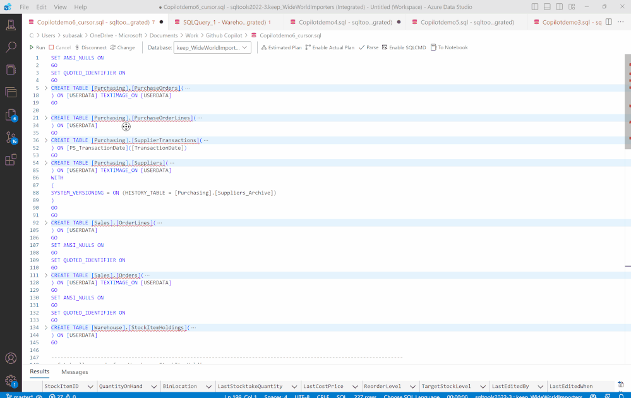The image size is (631, 398).
Task: Expand folded PurchaseOrders CREATE TABLE block
Action: tap(46, 88)
